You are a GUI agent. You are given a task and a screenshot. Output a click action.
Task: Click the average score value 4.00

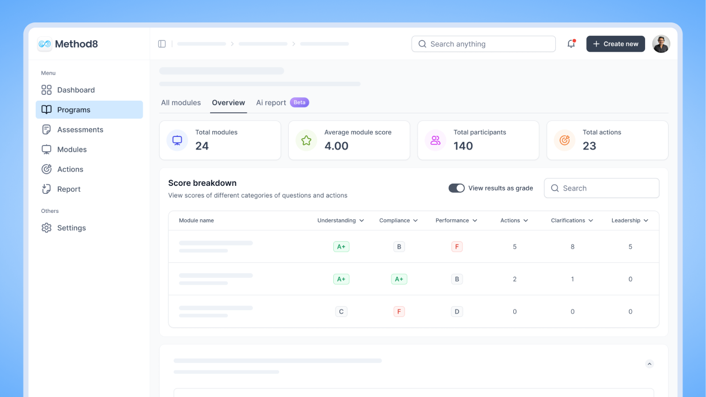[337, 146]
